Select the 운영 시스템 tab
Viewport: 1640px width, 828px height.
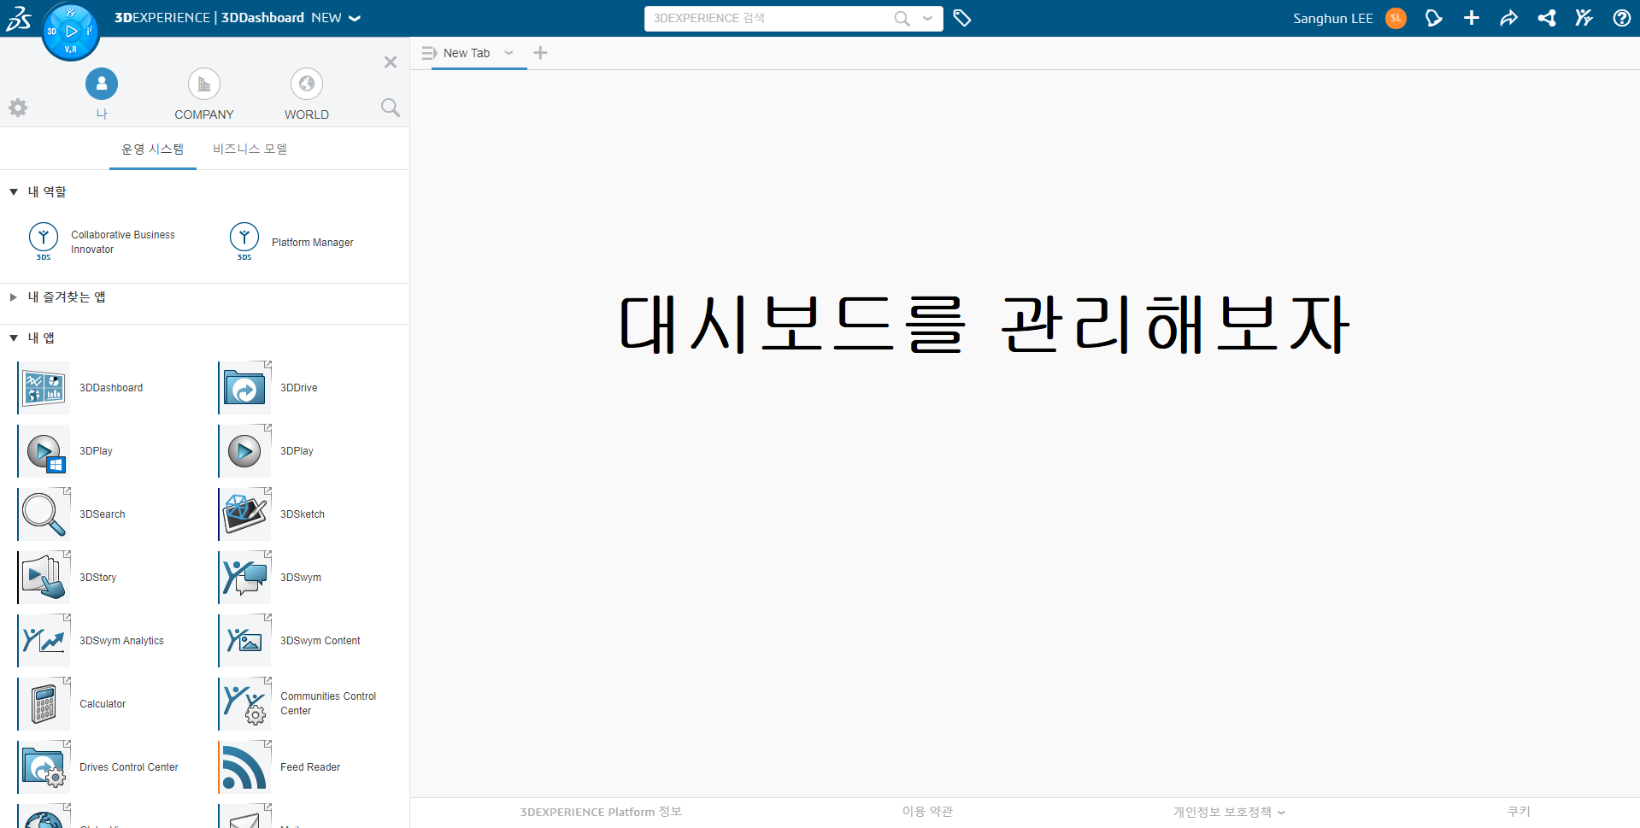(x=153, y=150)
